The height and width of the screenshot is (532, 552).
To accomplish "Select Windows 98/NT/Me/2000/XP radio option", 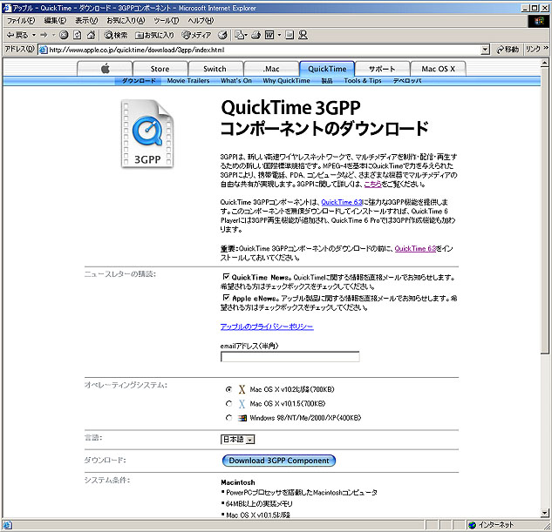I will pos(228,418).
